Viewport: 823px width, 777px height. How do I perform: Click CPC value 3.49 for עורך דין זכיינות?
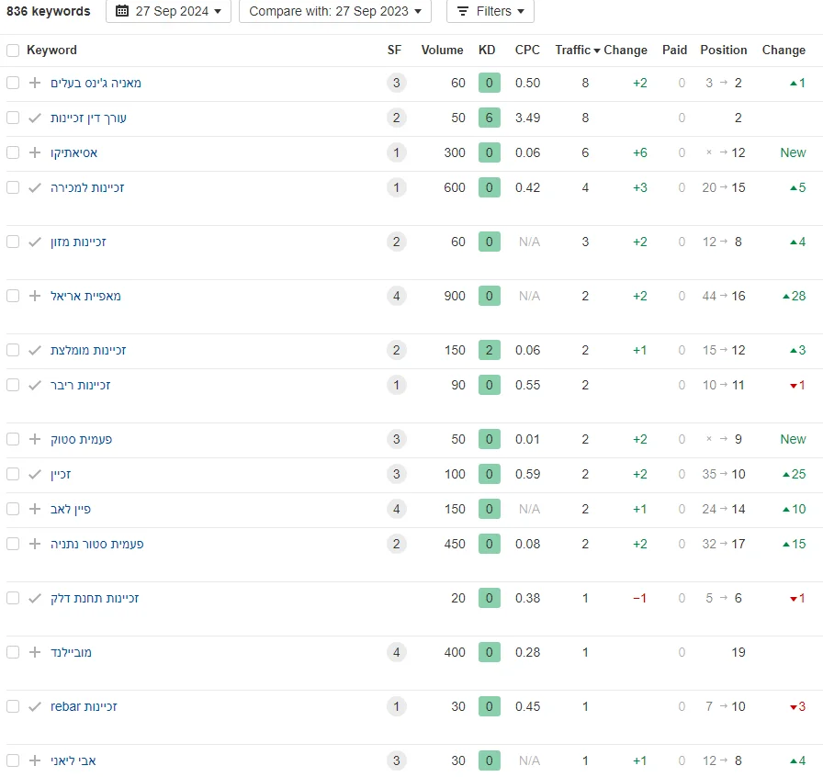(x=527, y=118)
